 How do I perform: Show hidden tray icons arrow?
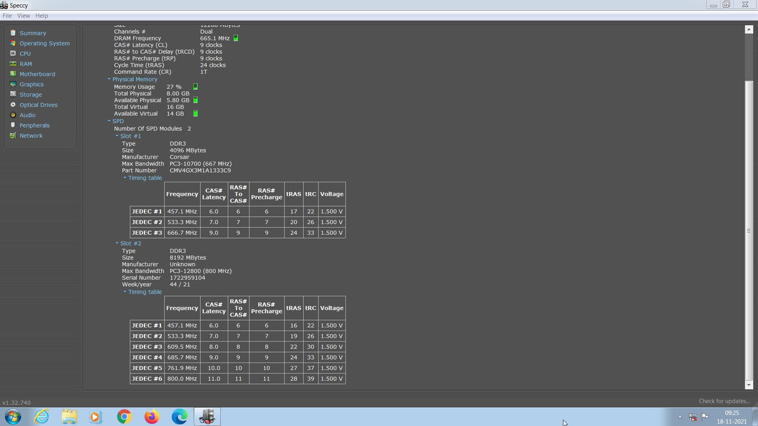coord(679,417)
